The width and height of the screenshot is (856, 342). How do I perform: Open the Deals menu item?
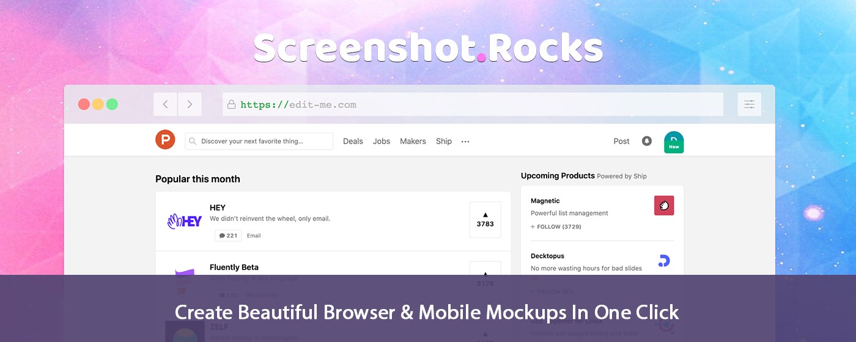(x=353, y=141)
